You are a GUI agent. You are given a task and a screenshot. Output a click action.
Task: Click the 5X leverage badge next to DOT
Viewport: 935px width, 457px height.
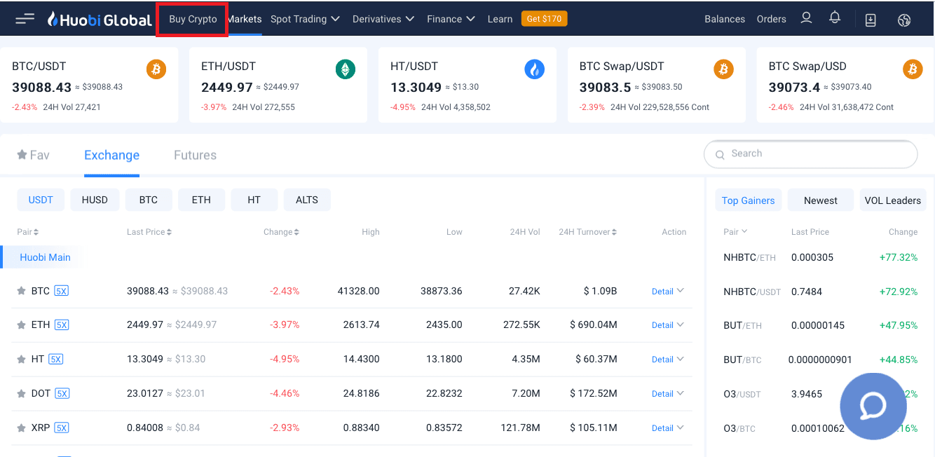tap(62, 393)
